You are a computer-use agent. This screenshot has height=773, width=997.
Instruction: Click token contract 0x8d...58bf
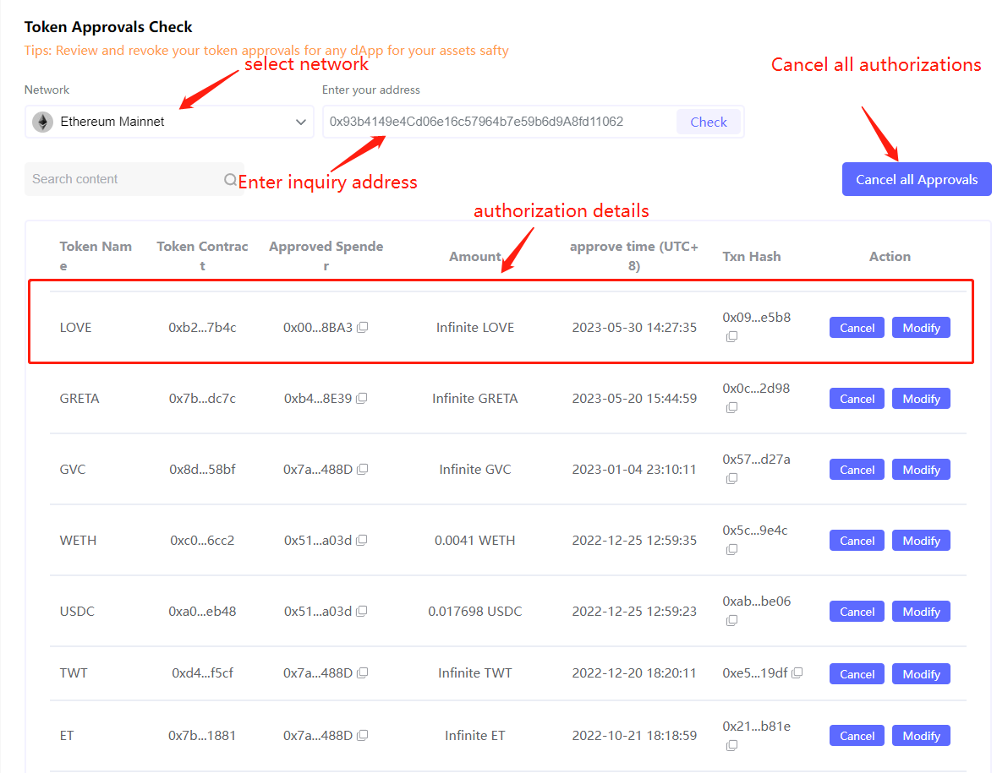[202, 470]
